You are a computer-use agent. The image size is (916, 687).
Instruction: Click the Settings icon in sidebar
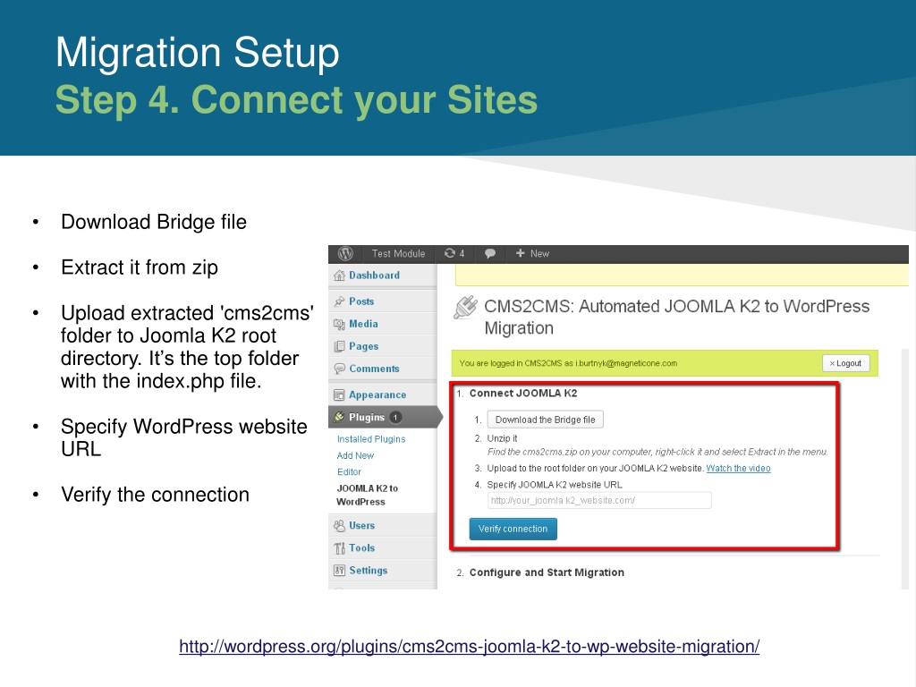[339, 570]
